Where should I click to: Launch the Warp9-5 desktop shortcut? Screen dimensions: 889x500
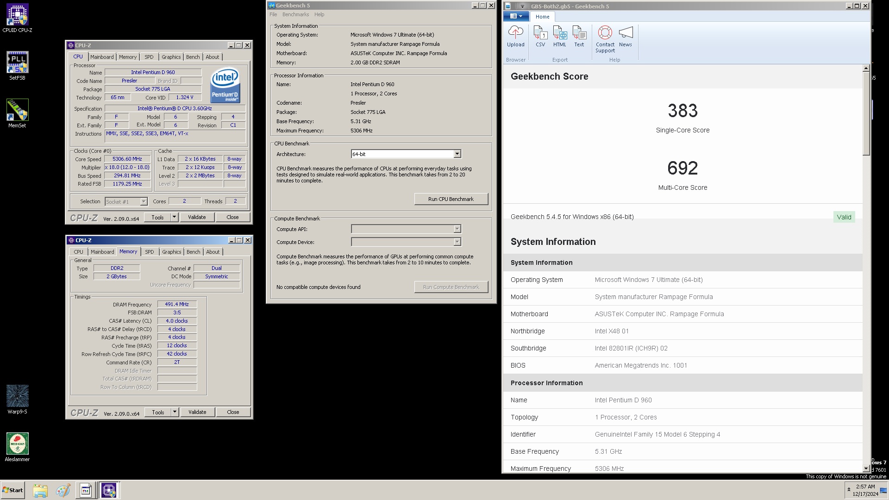point(17,400)
